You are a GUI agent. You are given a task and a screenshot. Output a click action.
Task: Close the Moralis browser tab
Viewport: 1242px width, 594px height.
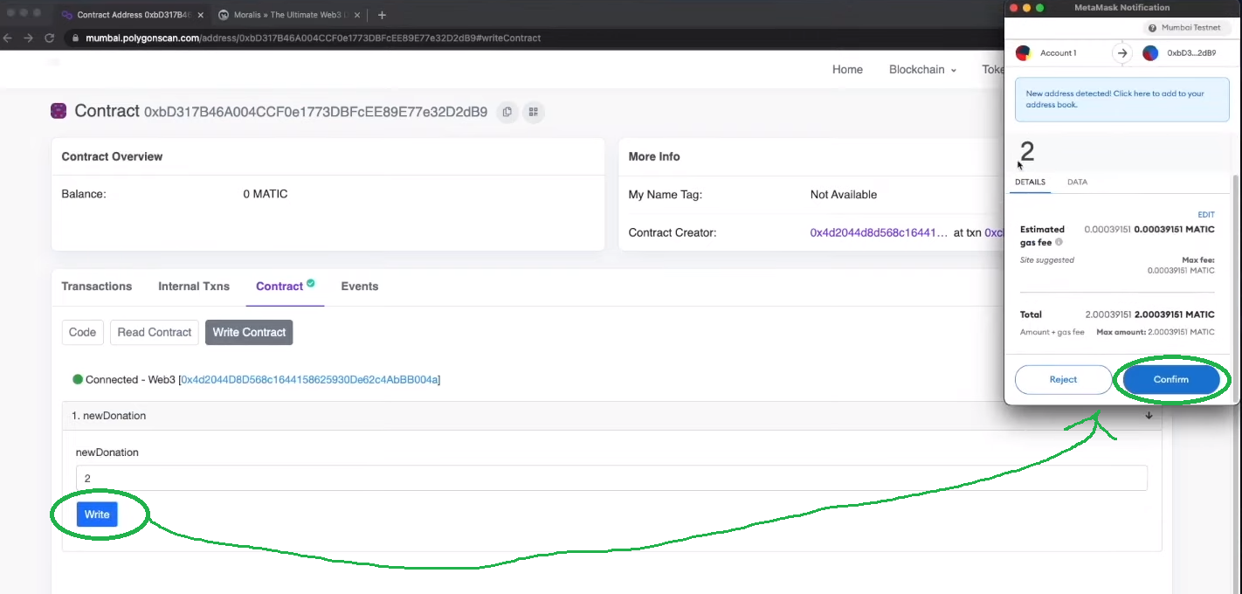click(356, 15)
